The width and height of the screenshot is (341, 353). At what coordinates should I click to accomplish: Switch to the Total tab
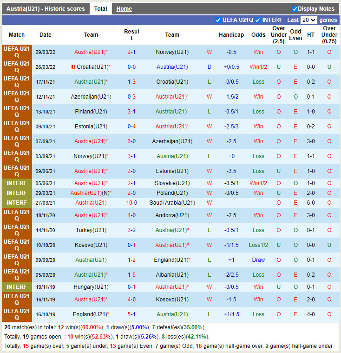(x=100, y=9)
